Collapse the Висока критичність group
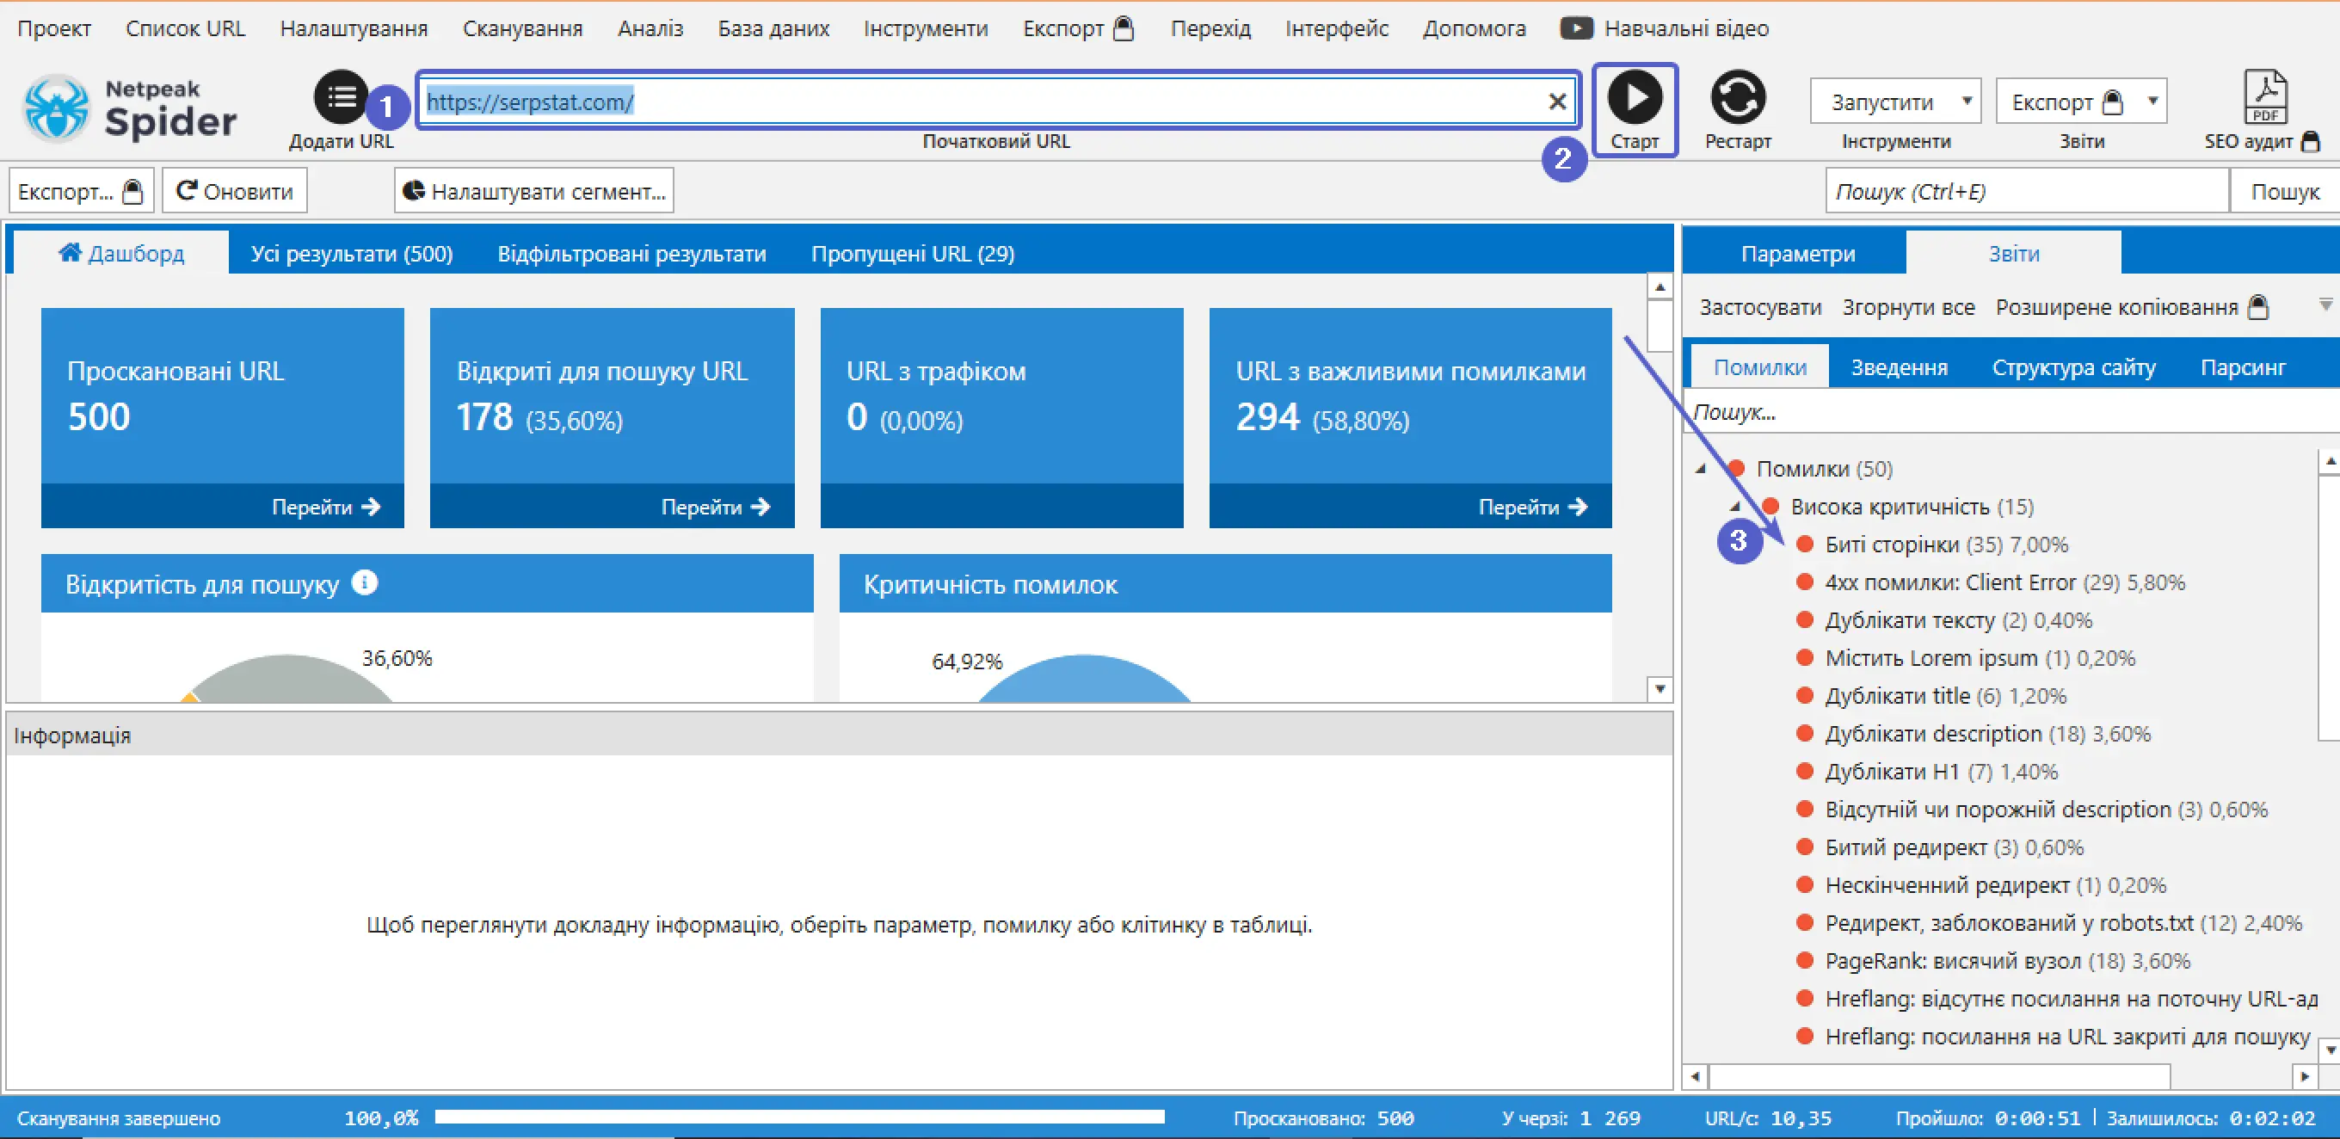The width and height of the screenshot is (2340, 1139). coord(1735,506)
